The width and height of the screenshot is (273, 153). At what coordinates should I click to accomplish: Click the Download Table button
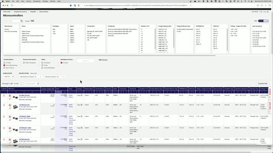(263, 84)
